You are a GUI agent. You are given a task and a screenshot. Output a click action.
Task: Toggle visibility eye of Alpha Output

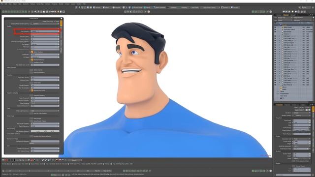click(275, 28)
